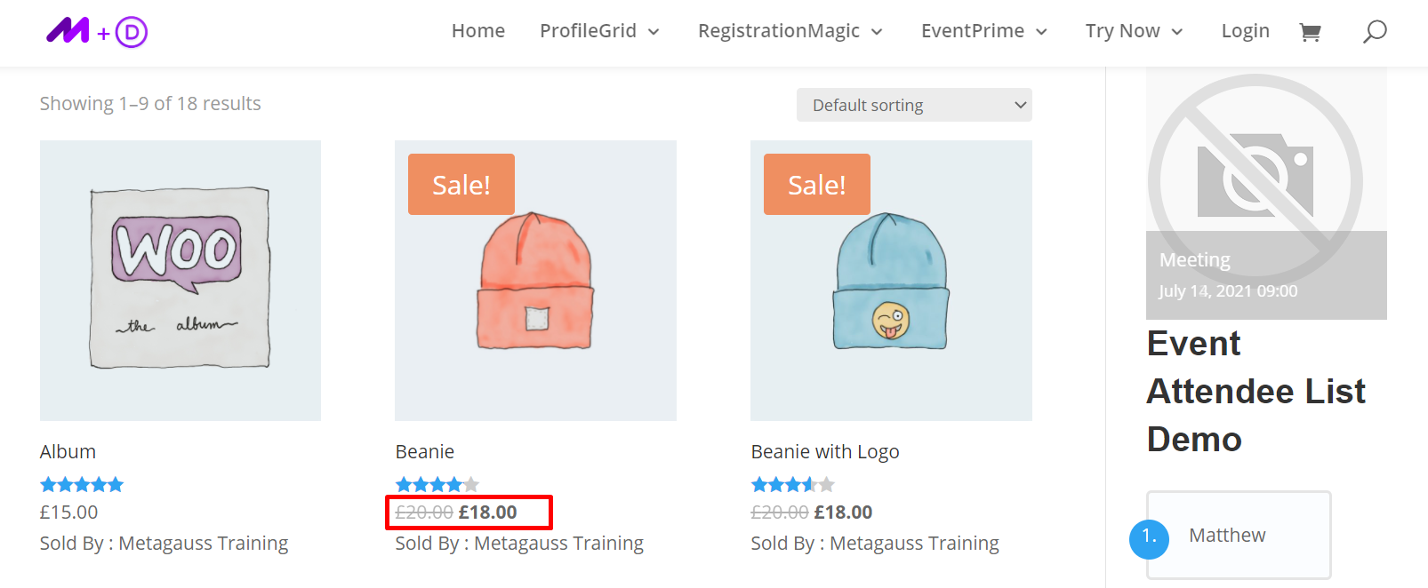The width and height of the screenshot is (1428, 588).
Task: Open the Metagauss Training seller link
Action: click(x=203, y=542)
